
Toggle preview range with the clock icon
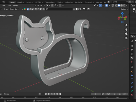103,94
